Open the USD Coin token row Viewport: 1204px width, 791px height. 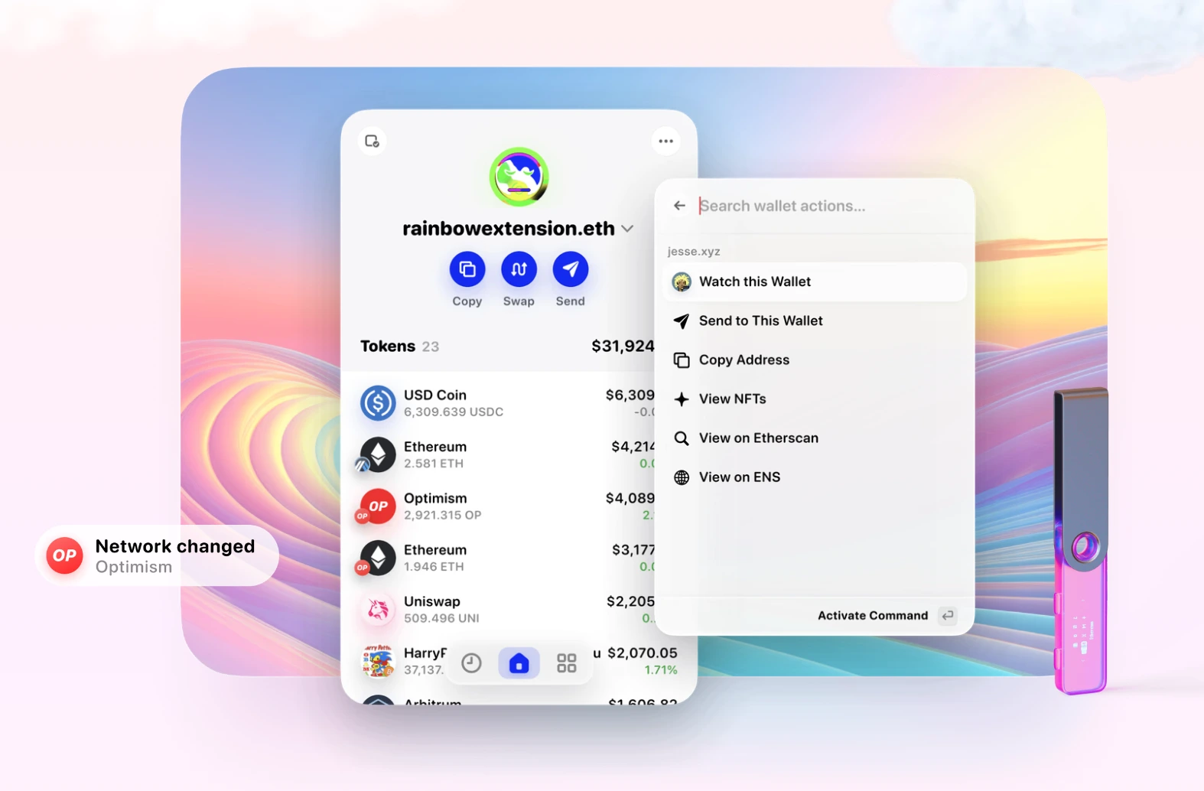(x=508, y=403)
